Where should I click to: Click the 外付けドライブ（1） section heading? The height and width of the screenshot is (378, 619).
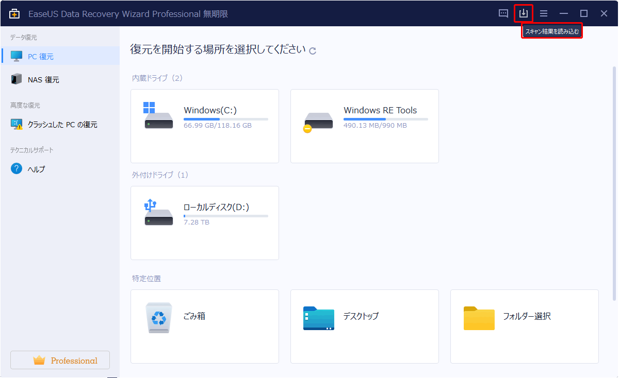(160, 175)
